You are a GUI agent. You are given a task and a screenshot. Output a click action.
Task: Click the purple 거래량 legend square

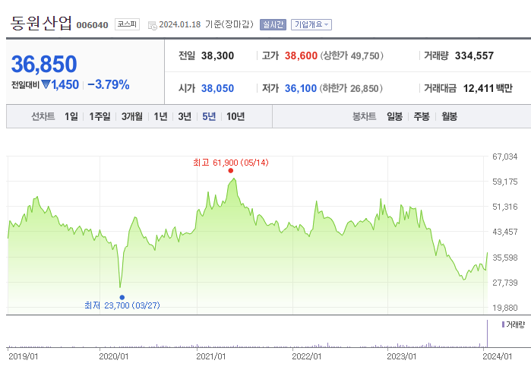(503, 324)
